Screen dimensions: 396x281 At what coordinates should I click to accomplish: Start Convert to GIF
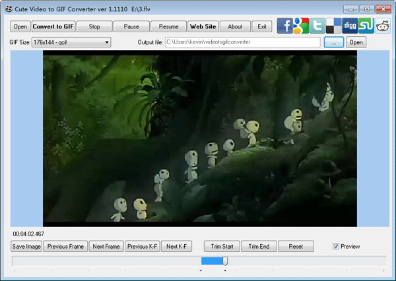pos(53,26)
